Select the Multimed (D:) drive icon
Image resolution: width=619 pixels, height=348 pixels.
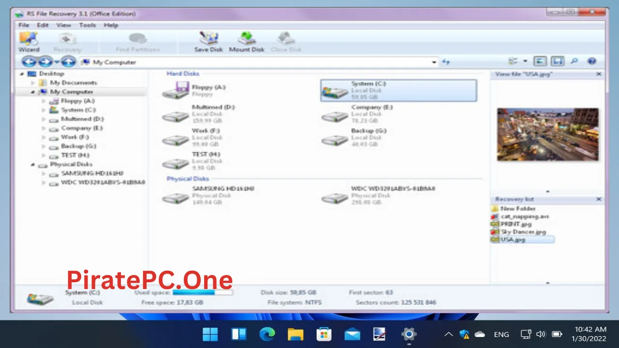(175, 116)
